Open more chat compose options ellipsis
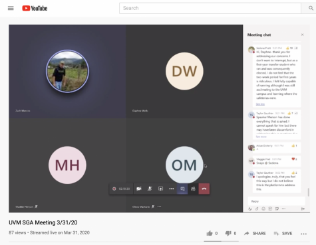 (283, 208)
